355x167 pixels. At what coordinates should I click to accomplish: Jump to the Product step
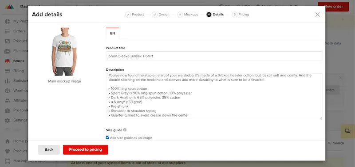[x=134, y=15]
